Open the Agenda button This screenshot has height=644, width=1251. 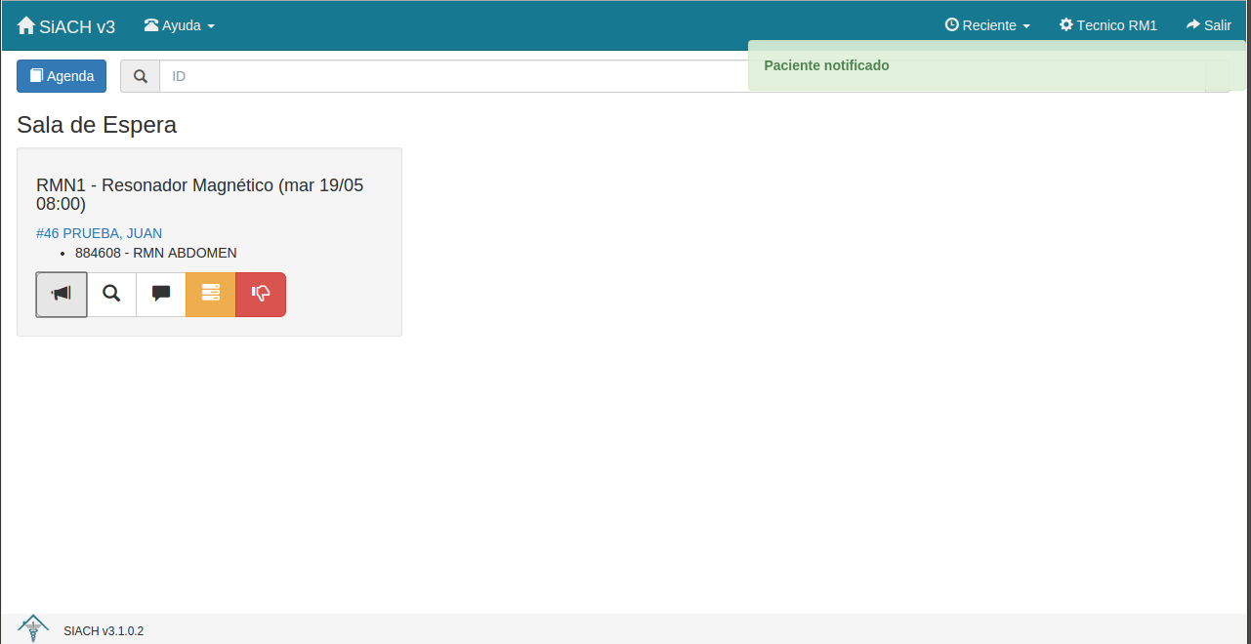point(62,76)
